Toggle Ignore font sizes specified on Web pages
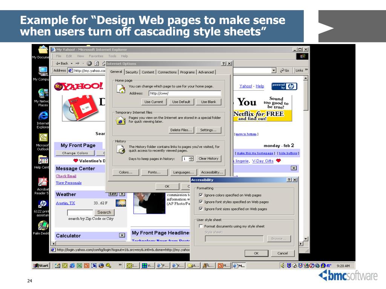The width and height of the screenshot is (386, 289). [x=201, y=208]
